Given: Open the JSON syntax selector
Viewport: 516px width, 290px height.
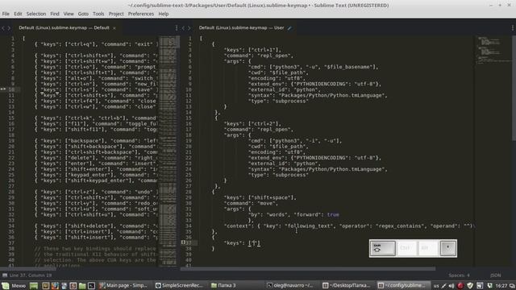Looking at the screenshot, I should tap(496, 275).
